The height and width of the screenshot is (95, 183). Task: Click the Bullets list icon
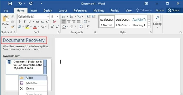coord(64,17)
